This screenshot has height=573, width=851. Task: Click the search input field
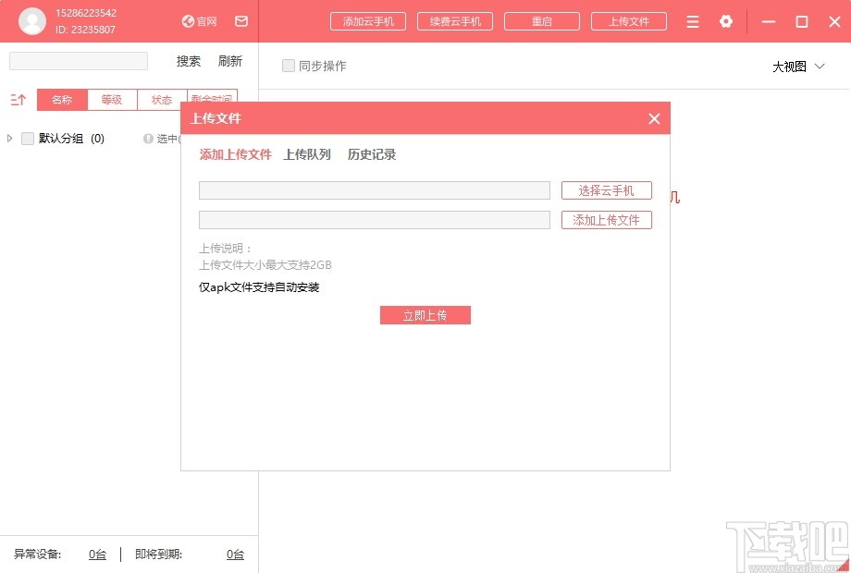pyautogui.click(x=78, y=60)
